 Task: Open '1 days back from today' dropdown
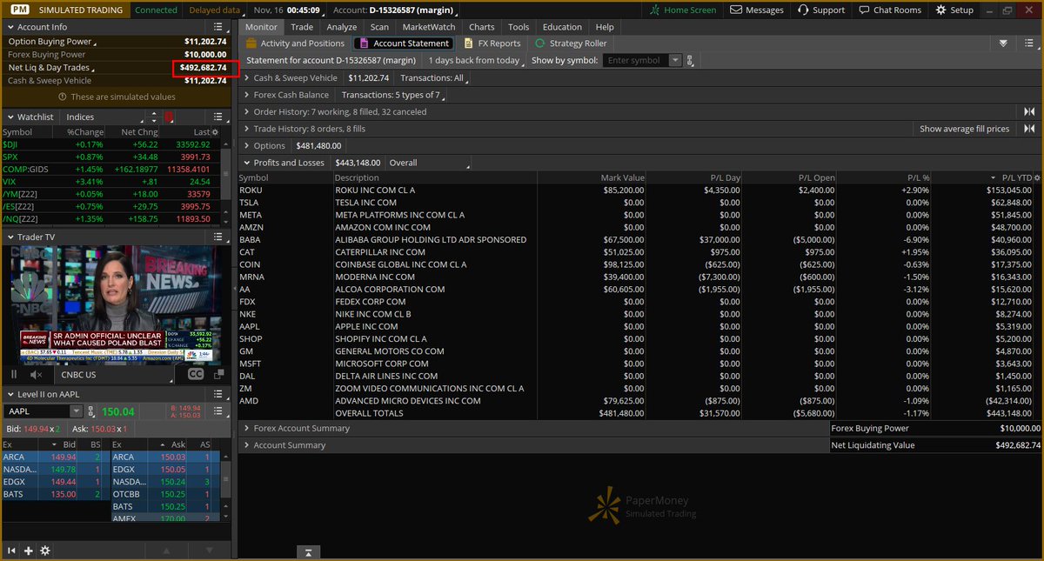(x=475, y=61)
